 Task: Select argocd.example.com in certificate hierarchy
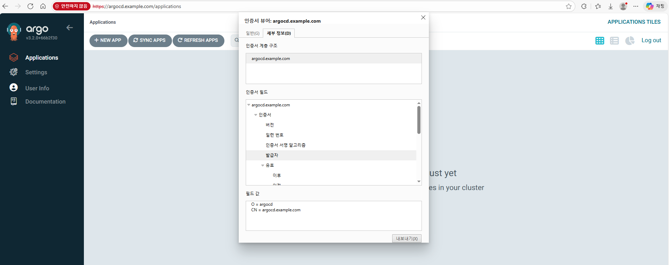point(334,59)
